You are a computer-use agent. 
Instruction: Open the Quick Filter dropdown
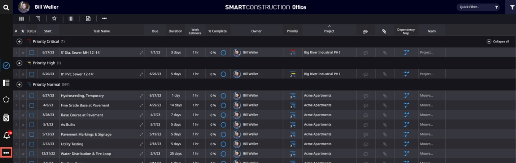coord(478,7)
